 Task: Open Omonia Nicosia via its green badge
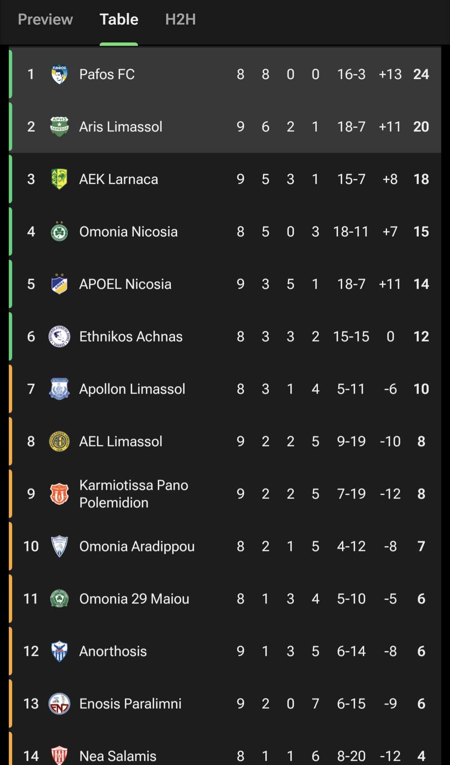[59, 232]
